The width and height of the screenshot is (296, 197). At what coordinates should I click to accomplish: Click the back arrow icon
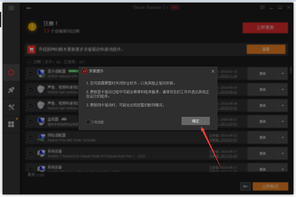[x=29, y=8]
